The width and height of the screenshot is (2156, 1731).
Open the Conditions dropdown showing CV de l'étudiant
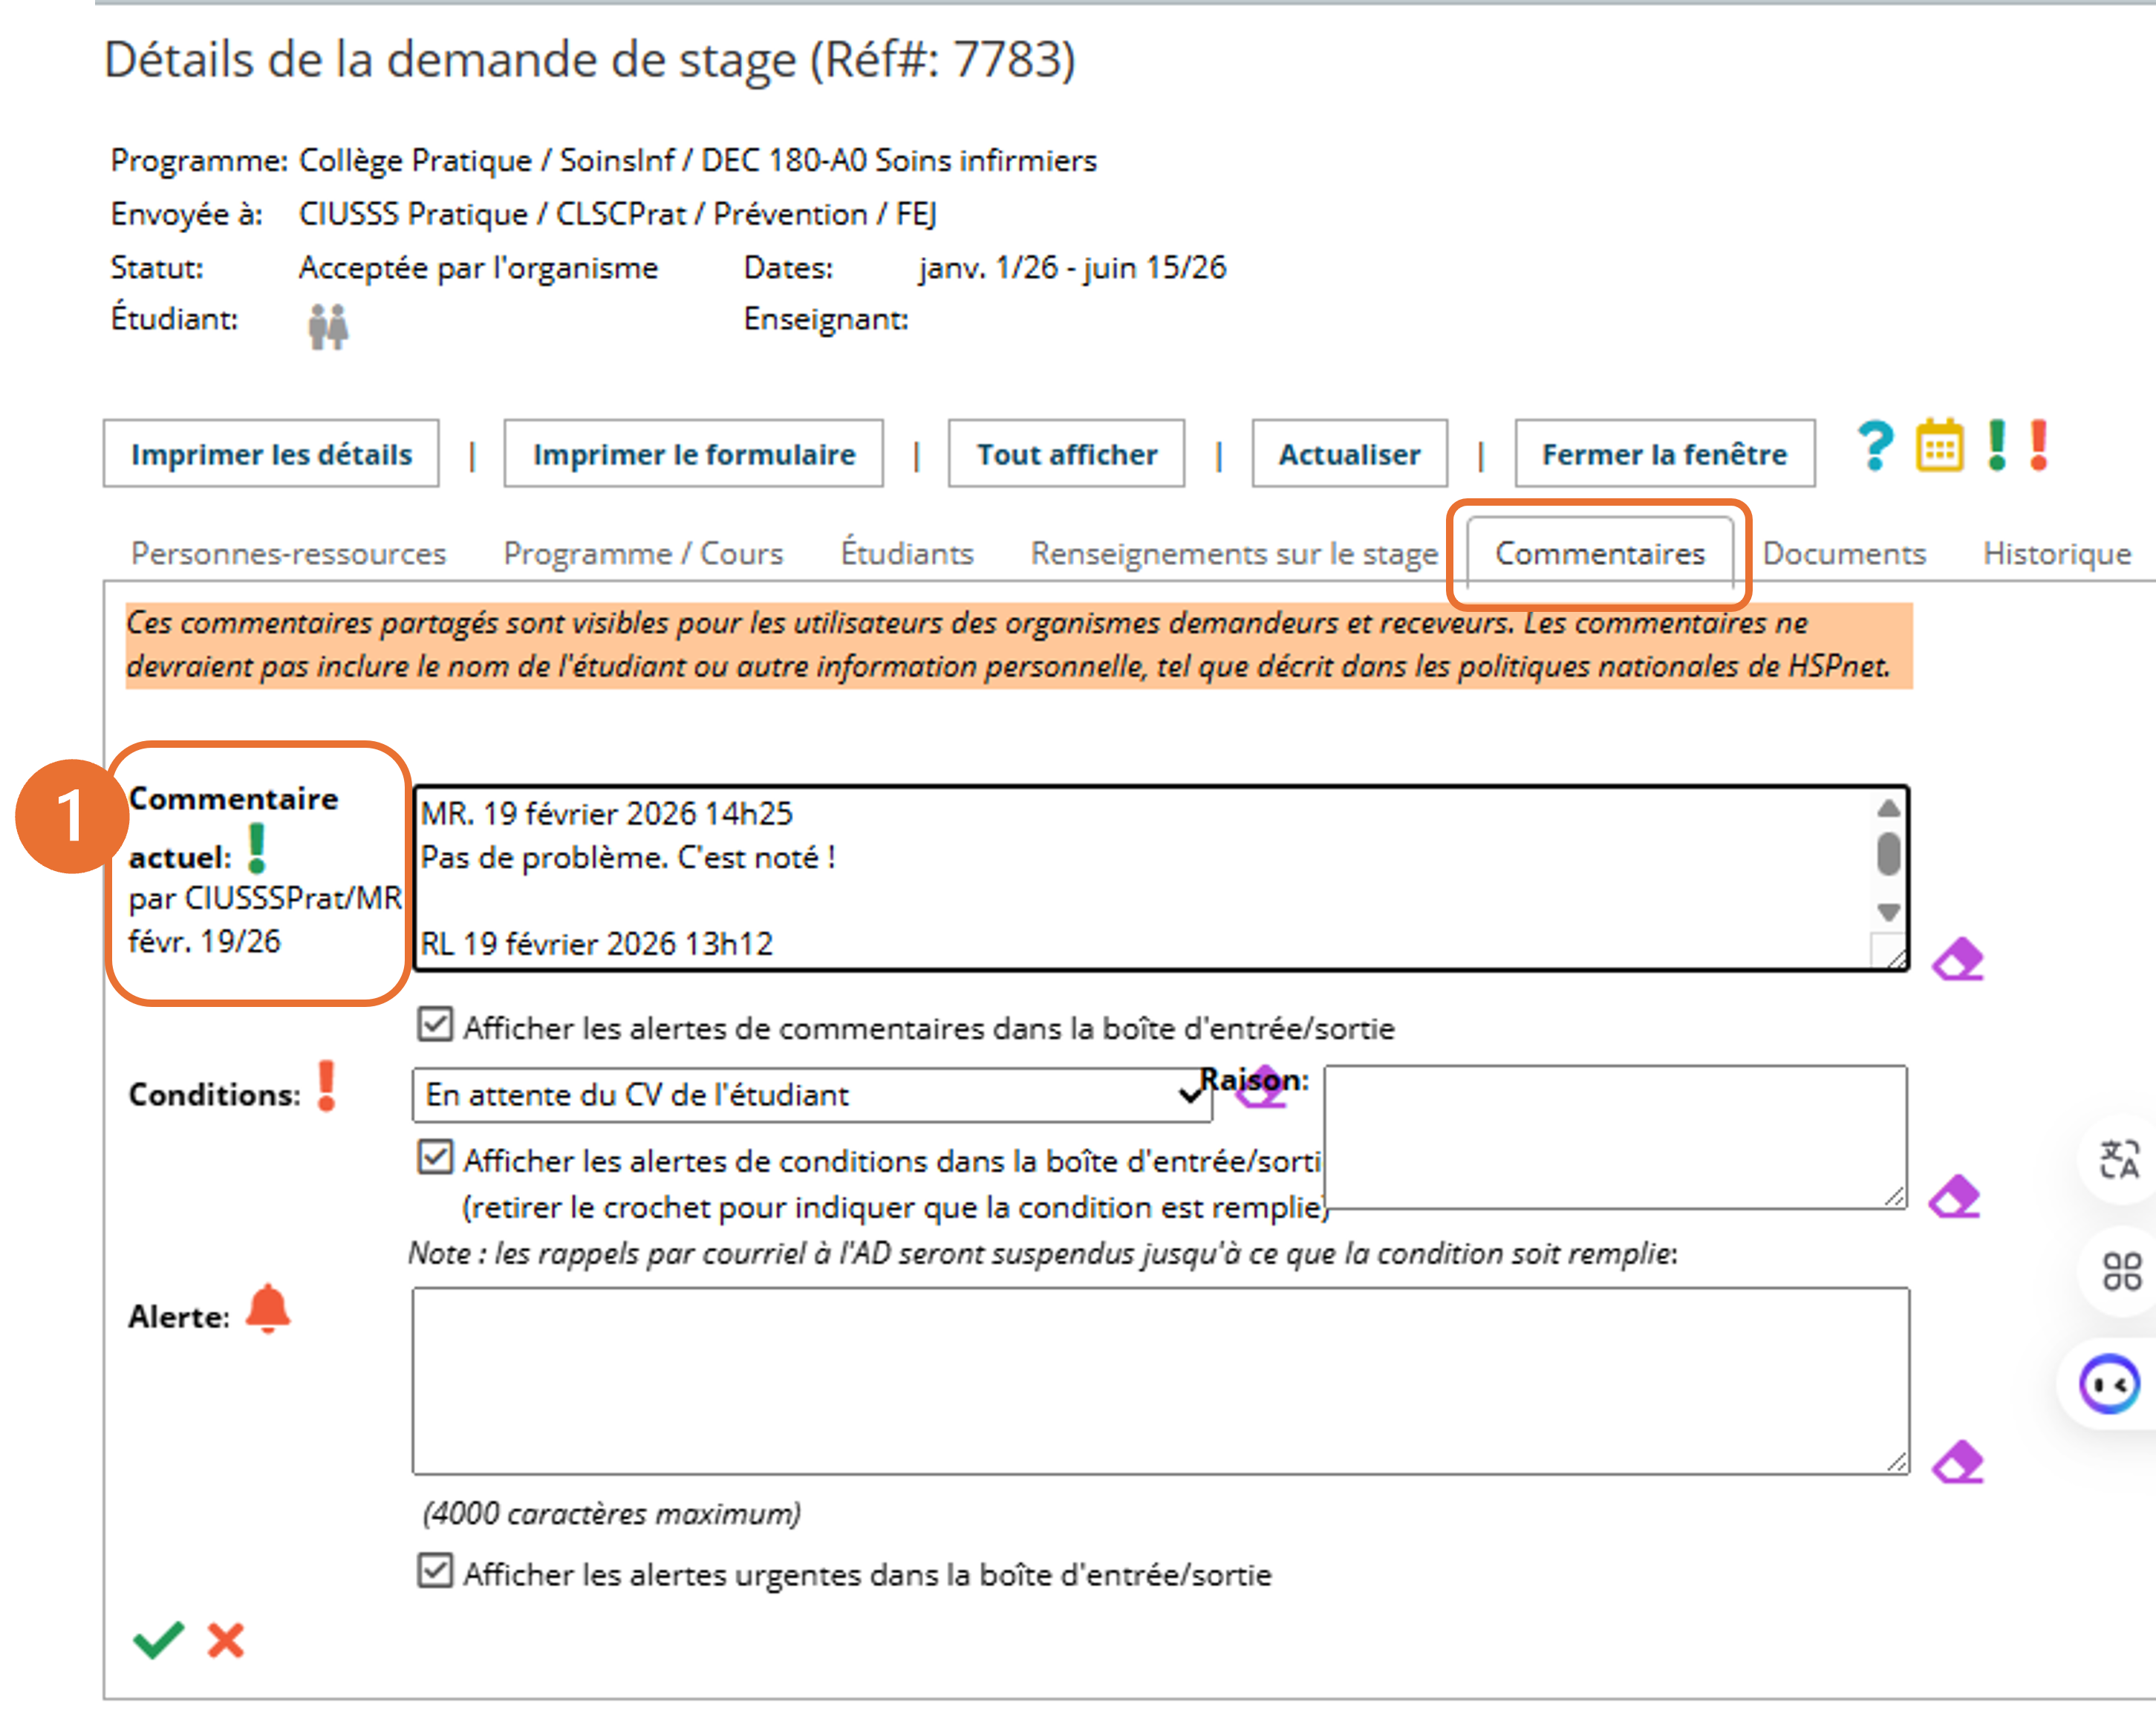pos(811,1095)
